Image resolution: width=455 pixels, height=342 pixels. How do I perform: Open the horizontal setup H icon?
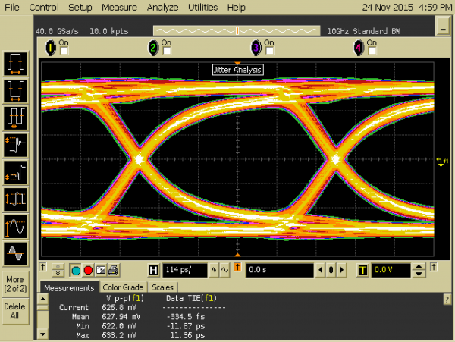tap(154, 270)
